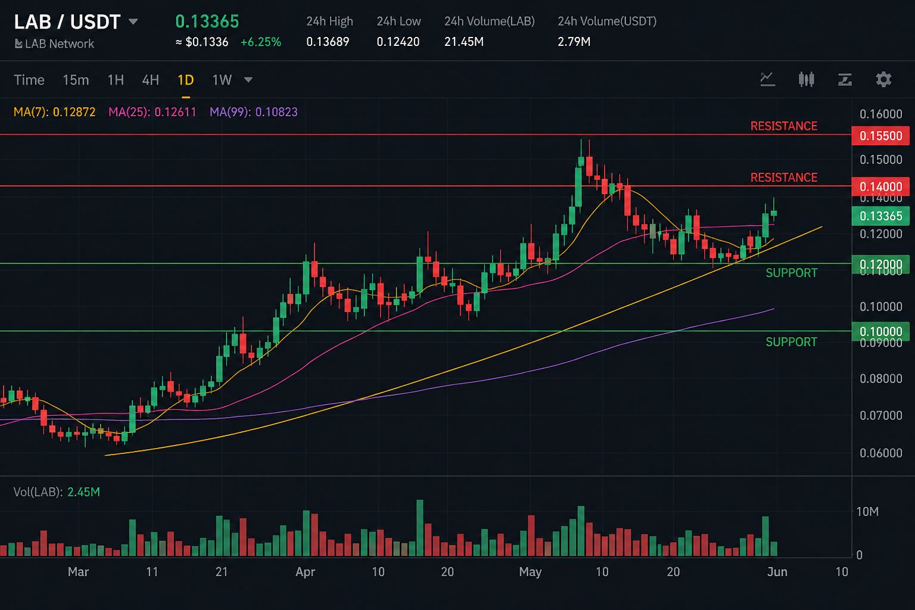Click the Vol(LAB) indicator label

(x=57, y=492)
